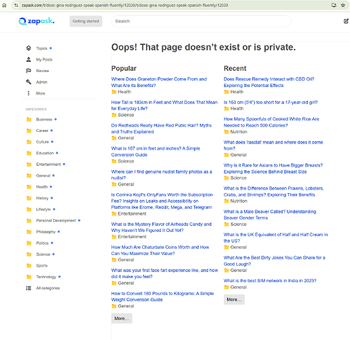This screenshot has width=350, height=340.
Task: Open Personal Development category
Action: point(56,220)
